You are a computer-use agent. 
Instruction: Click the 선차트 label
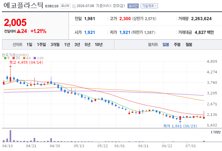[18, 45]
